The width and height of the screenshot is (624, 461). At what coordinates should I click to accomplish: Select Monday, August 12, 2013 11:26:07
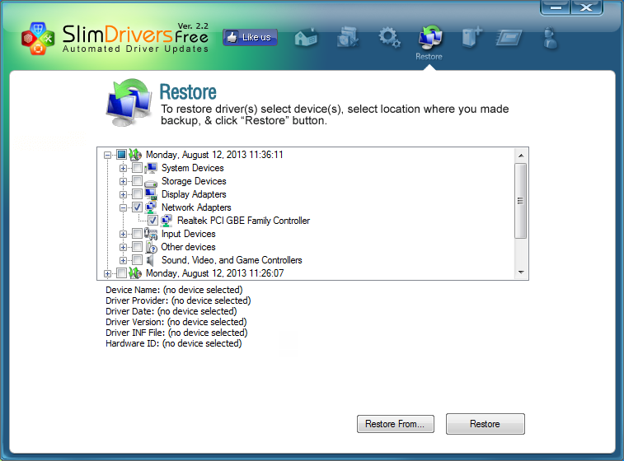[215, 273]
